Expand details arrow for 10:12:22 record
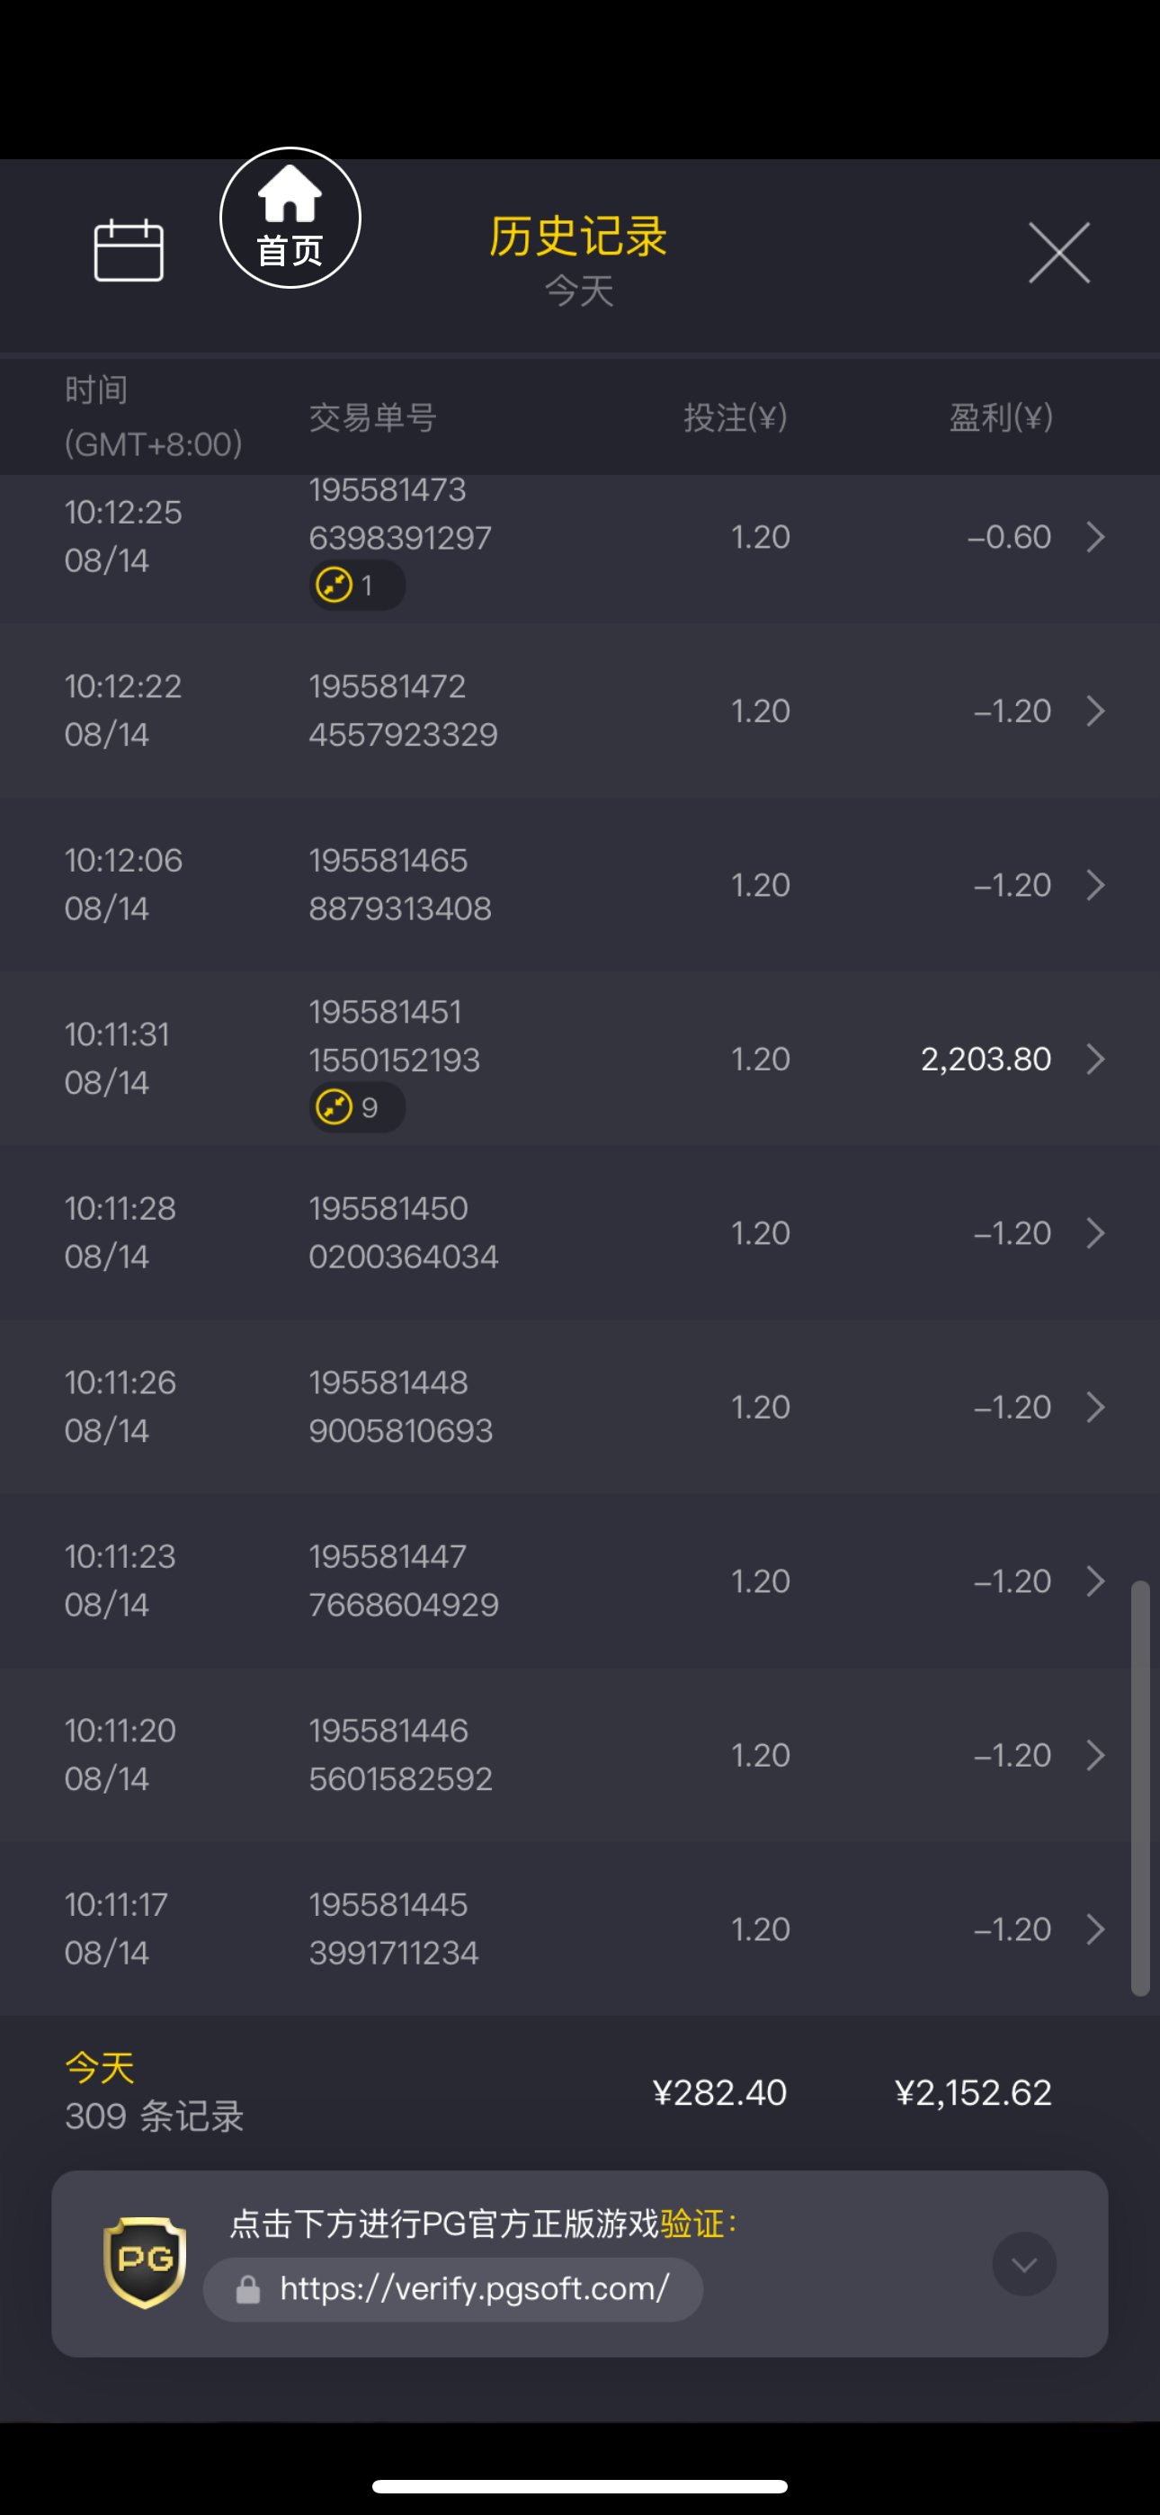Image resolution: width=1160 pixels, height=2515 pixels. pyautogui.click(x=1095, y=711)
